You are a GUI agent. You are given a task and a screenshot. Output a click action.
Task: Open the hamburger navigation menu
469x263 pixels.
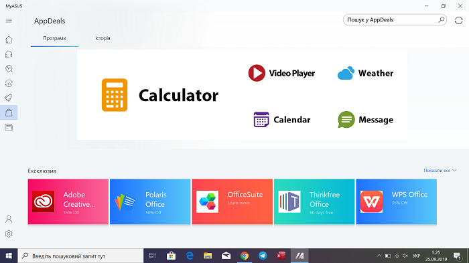[9, 21]
